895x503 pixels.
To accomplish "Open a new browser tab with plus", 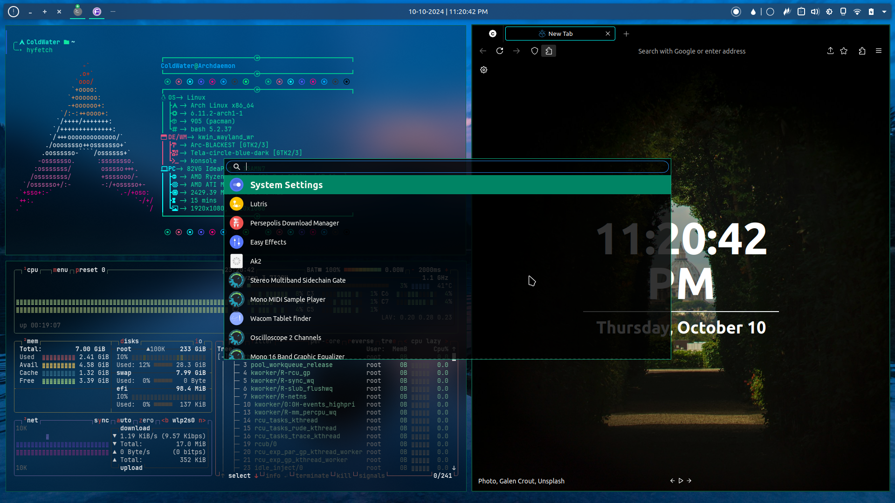I will (x=626, y=34).
